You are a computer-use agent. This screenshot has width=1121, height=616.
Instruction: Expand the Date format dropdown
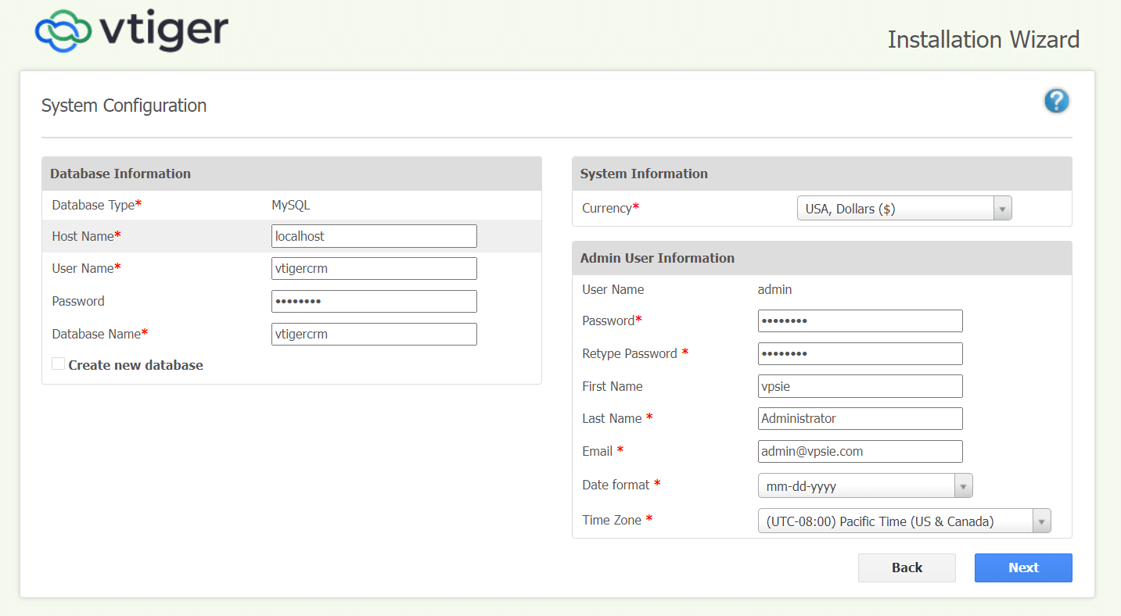click(x=865, y=485)
